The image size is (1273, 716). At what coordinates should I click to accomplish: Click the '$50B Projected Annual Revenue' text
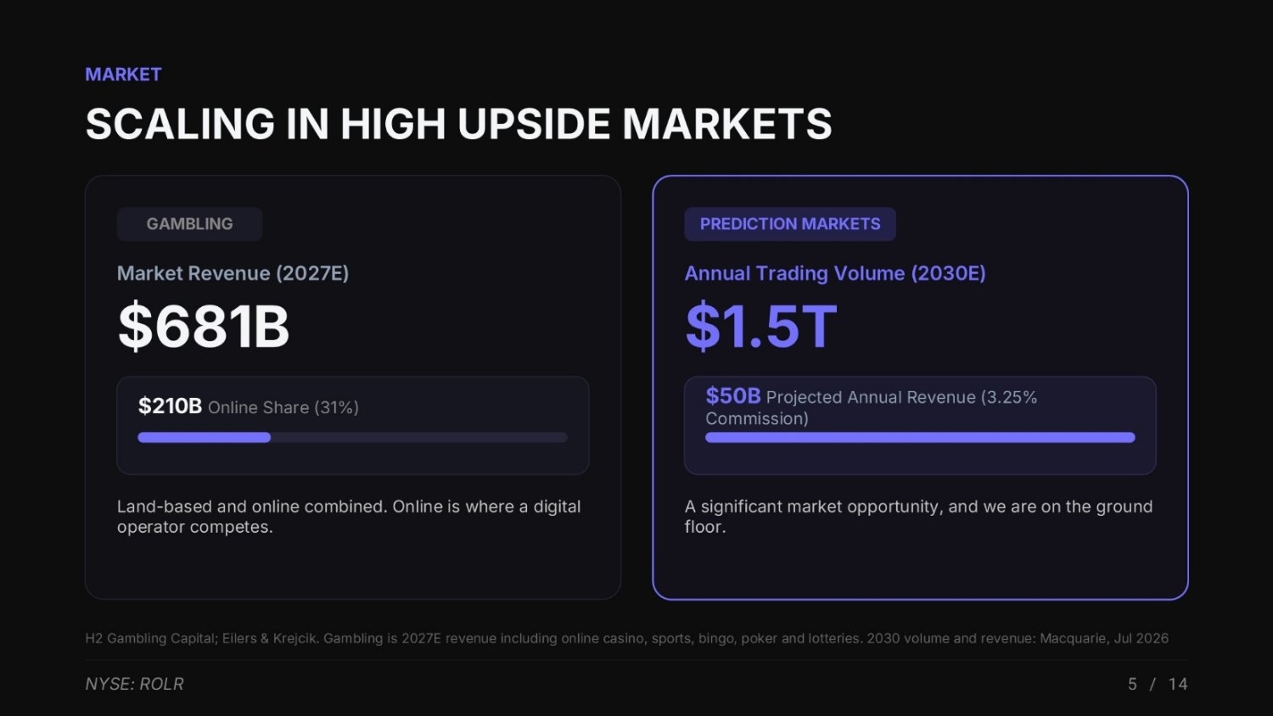872,406
